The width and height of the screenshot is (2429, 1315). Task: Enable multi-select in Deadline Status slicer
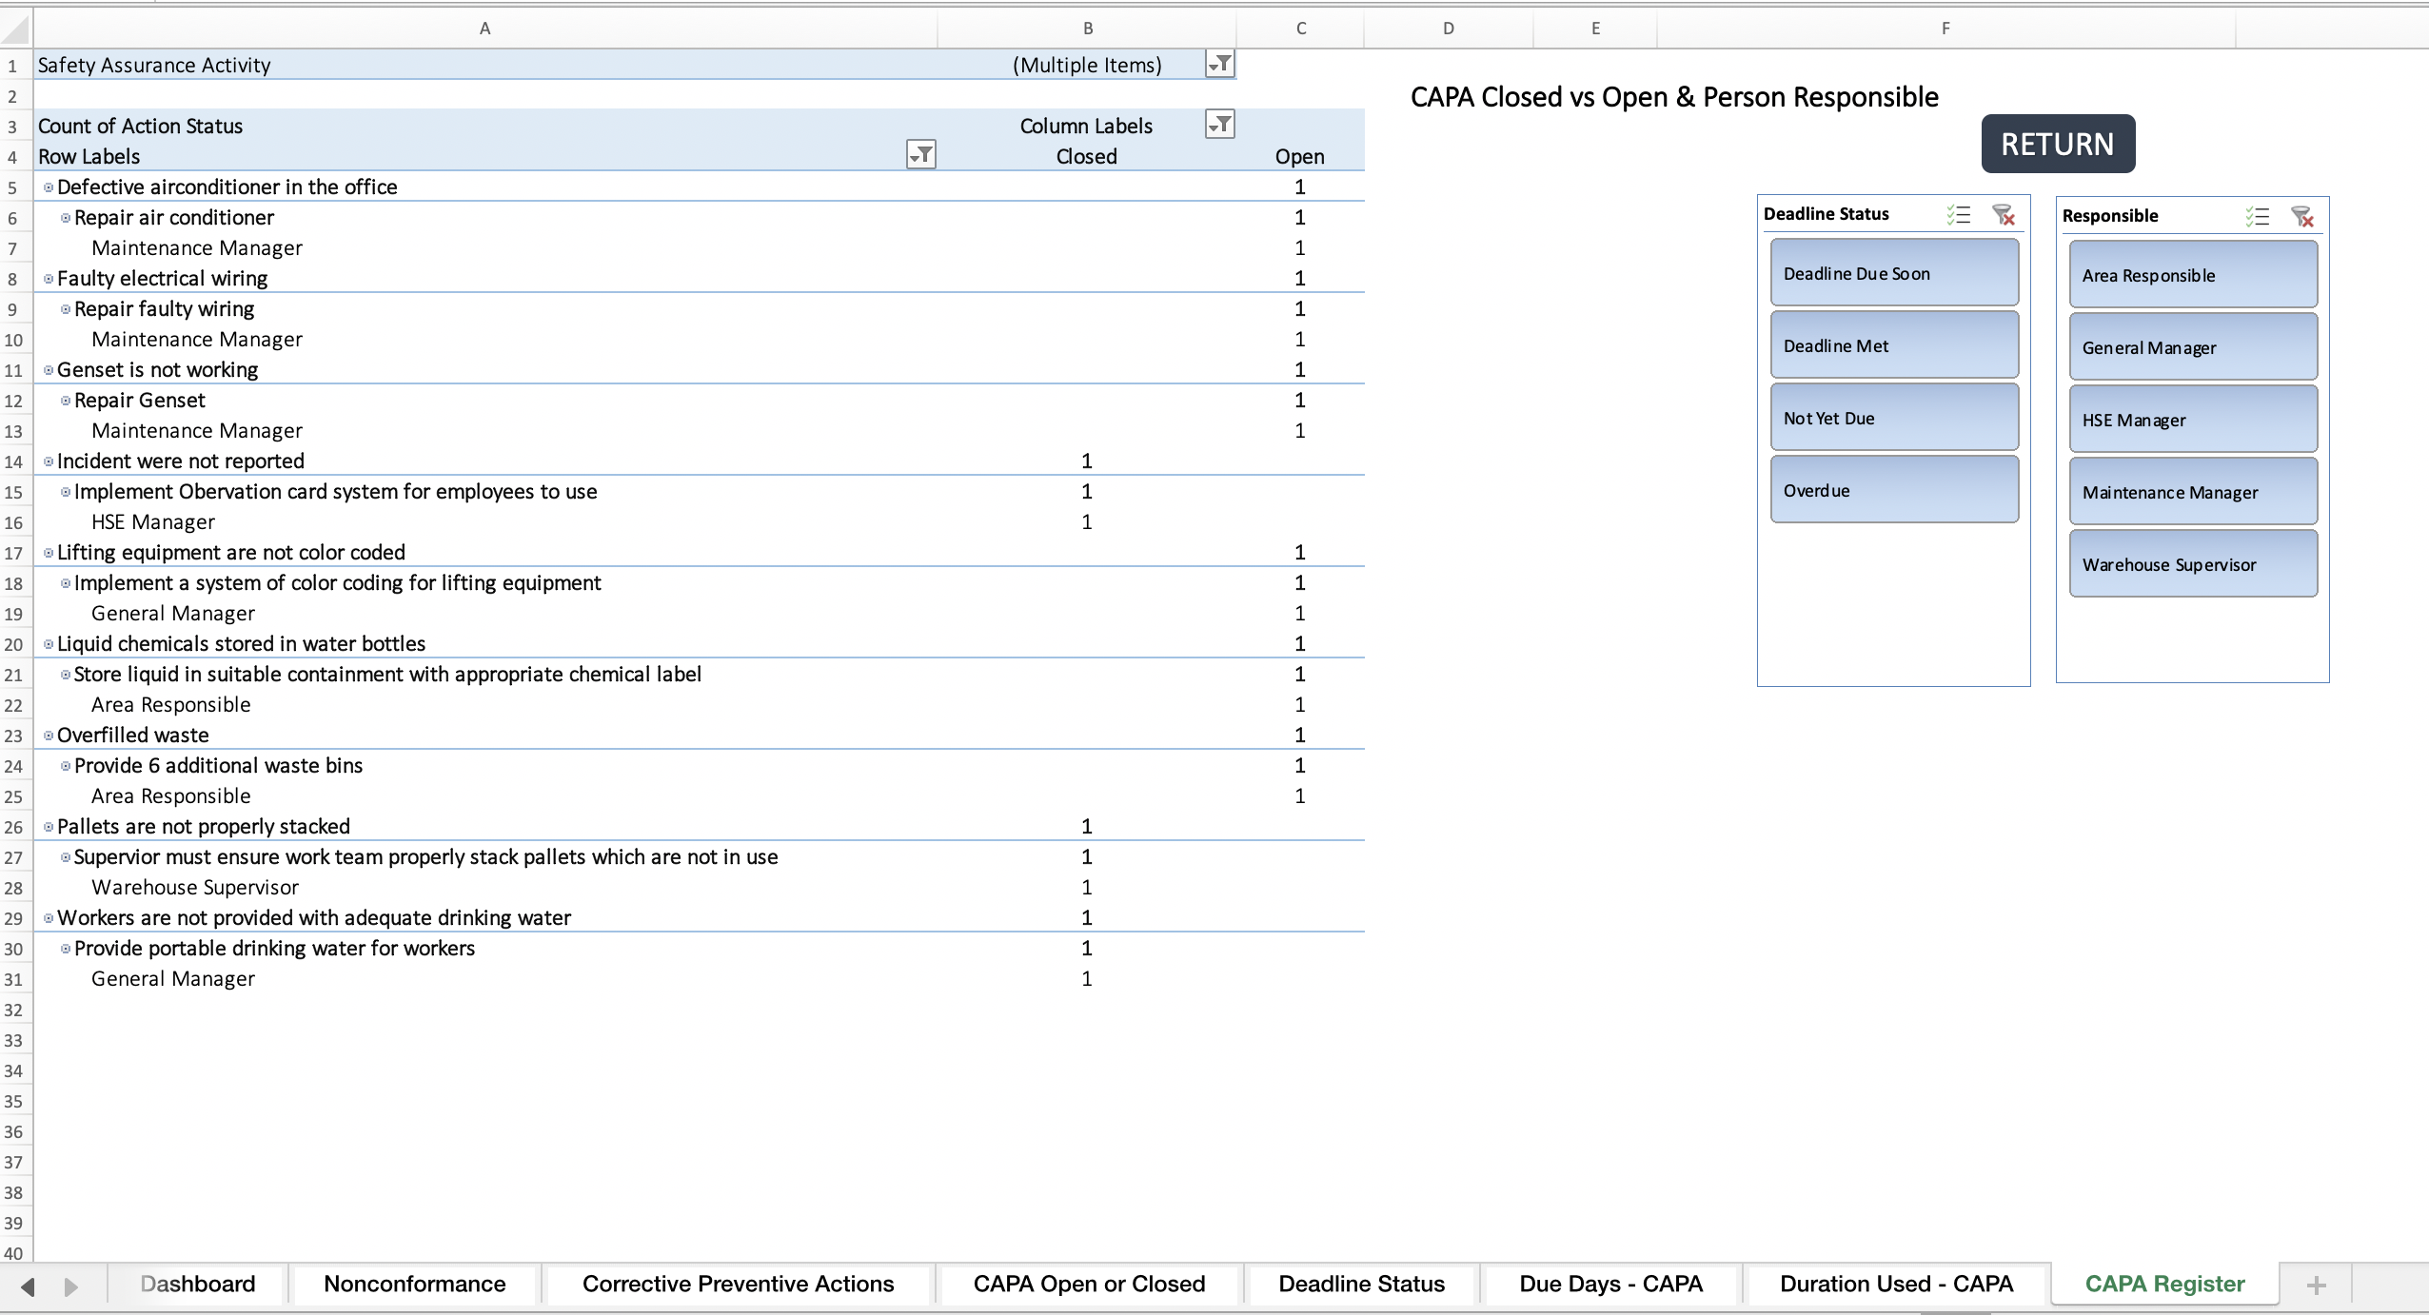coord(1959,215)
